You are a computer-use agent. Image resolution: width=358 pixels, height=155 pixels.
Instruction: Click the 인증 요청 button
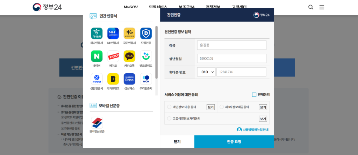click(234, 141)
